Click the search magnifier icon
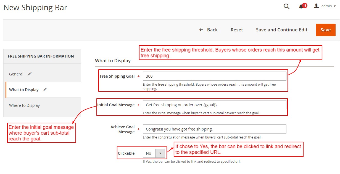 (x=286, y=6)
